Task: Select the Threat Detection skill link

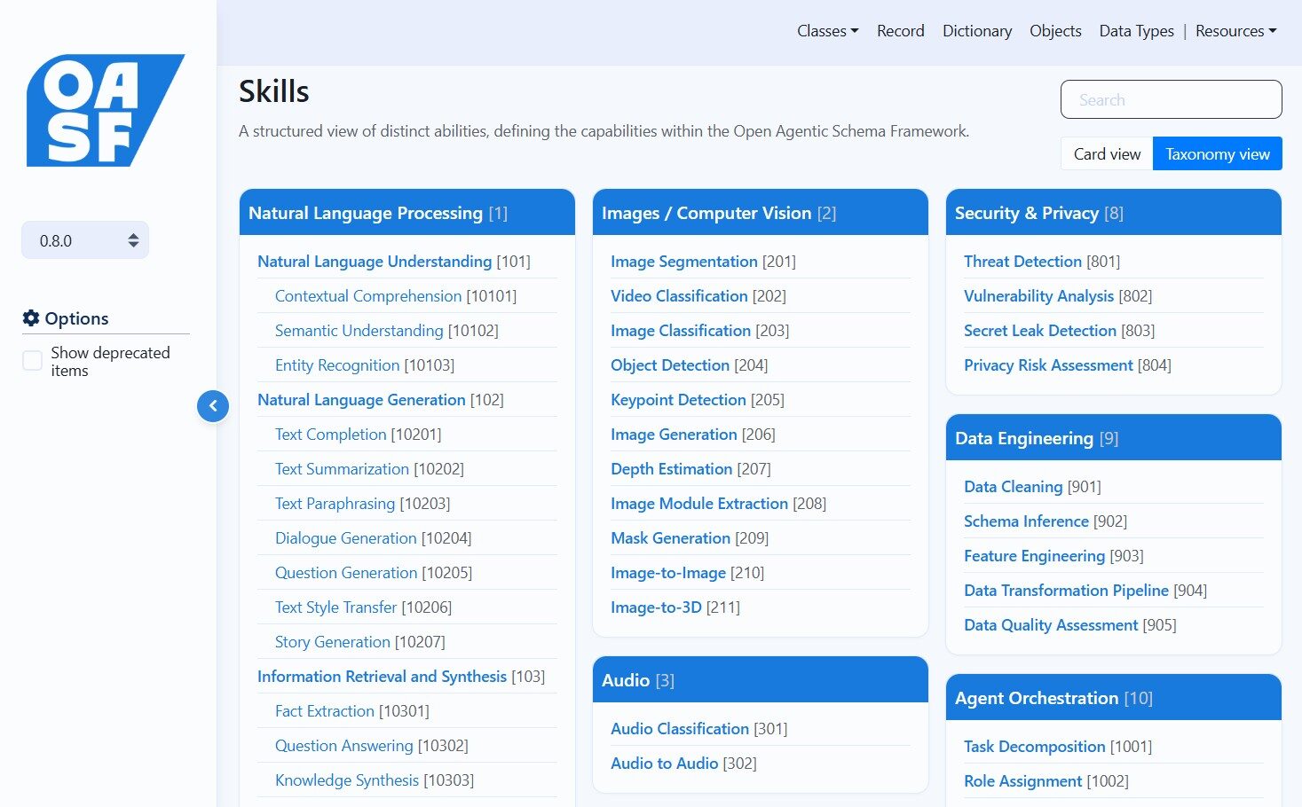Action: pos(1022,262)
